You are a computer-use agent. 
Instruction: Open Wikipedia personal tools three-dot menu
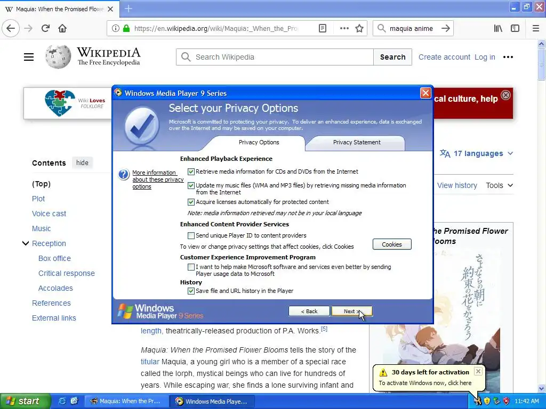[508, 57]
